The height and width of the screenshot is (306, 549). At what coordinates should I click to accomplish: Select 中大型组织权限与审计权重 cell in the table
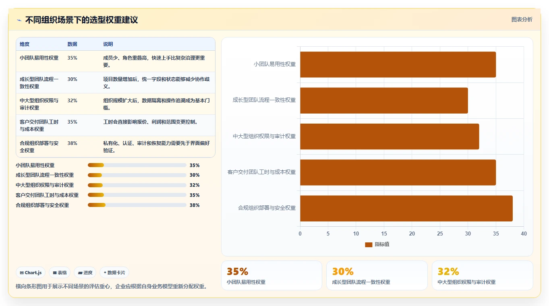click(39, 104)
